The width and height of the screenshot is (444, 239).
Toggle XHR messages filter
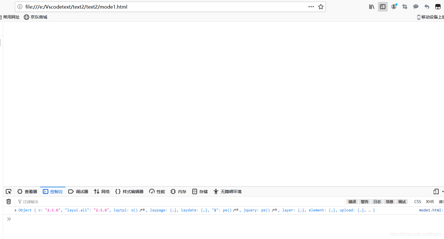(x=430, y=202)
